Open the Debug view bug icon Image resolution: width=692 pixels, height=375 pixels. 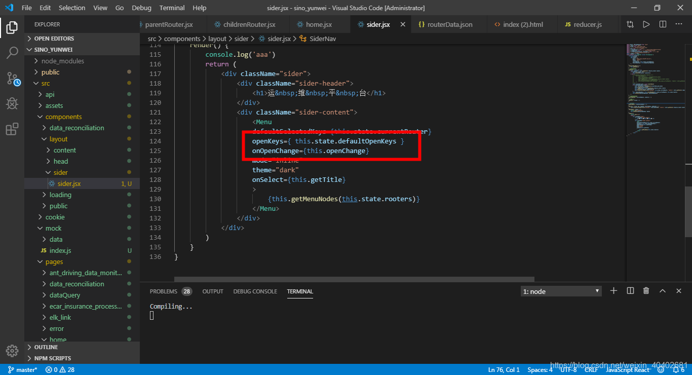click(12, 103)
